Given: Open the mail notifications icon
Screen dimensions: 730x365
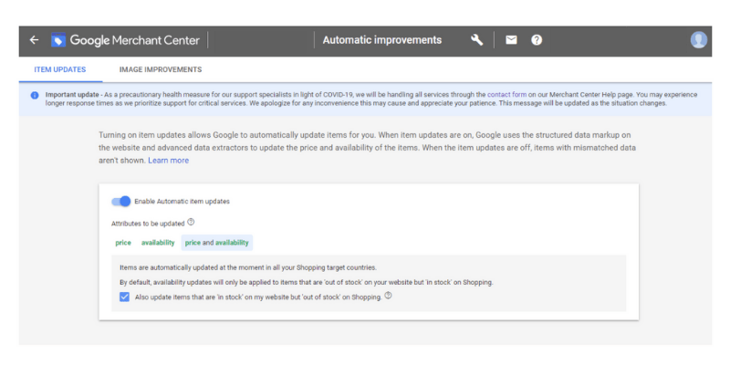Looking at the screenshot, I should (x=511, y=40).
